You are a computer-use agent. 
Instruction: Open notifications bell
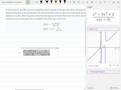[x=100, y=2]
